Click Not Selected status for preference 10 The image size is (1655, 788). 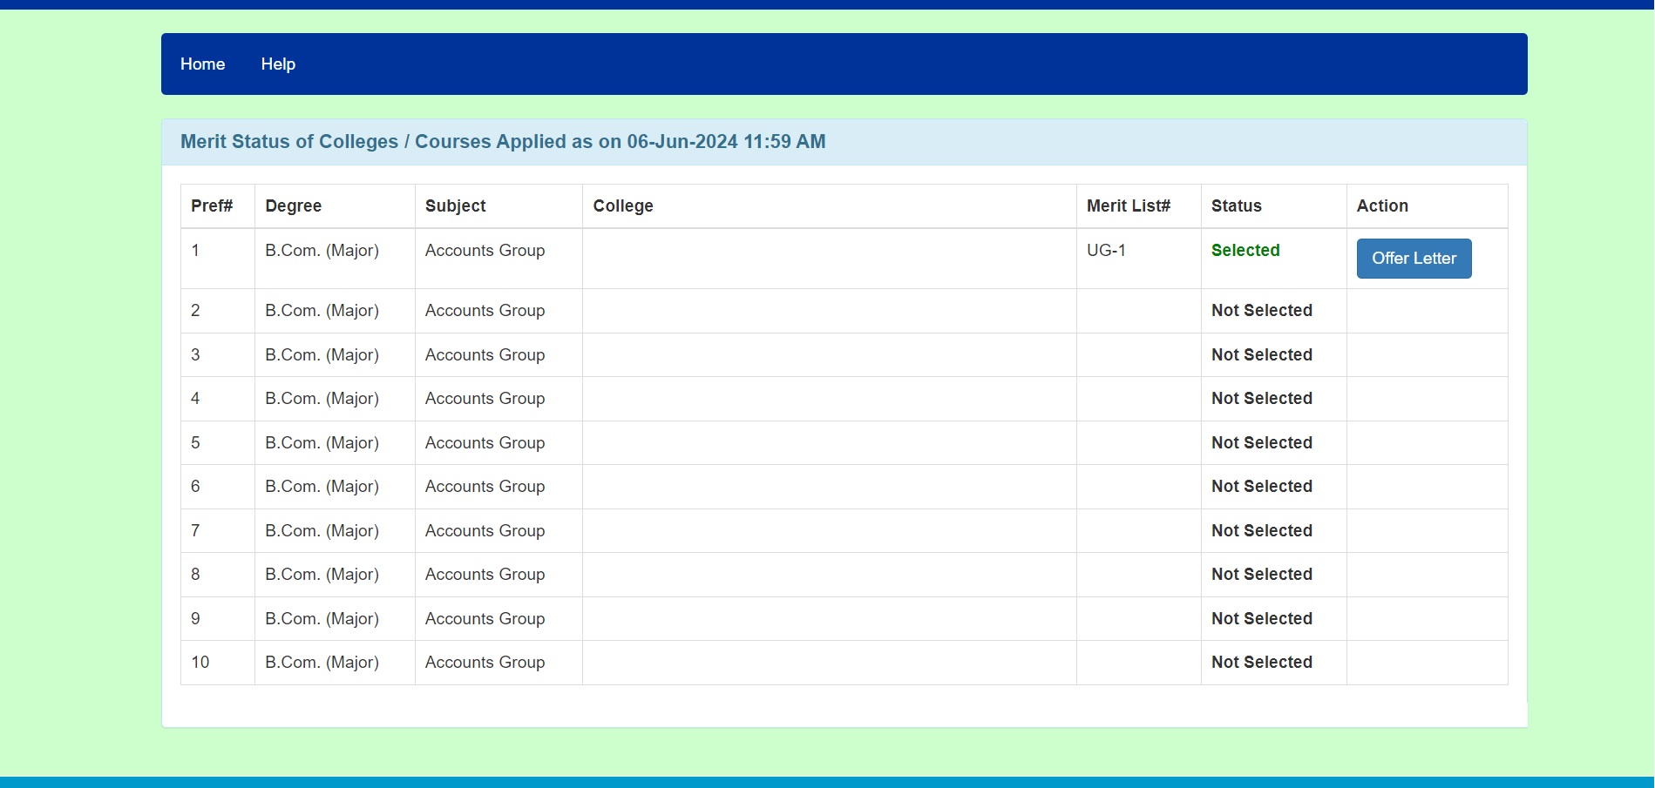coord(1261,663)
